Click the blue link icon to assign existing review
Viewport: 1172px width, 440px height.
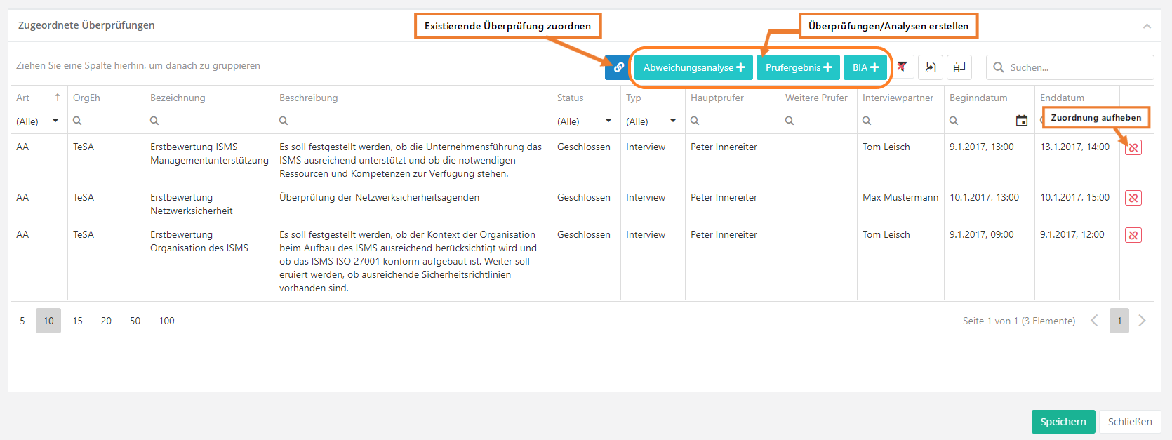click(x=618, y=67)
